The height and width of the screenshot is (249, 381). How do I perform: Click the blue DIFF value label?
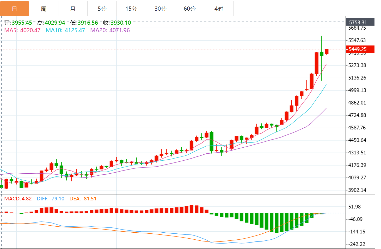point(50,199)
